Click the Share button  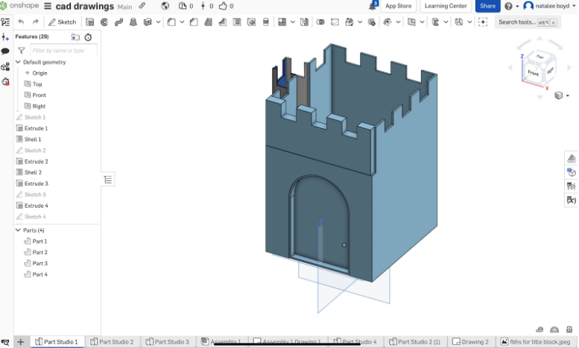pyautogui.click(x=487, y=6)
